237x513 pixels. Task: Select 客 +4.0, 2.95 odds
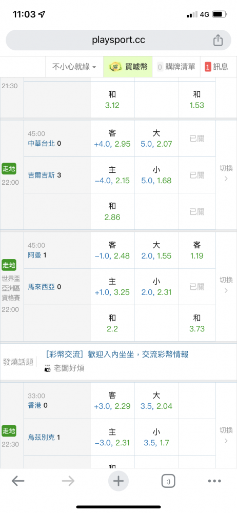tap(112, 139)
